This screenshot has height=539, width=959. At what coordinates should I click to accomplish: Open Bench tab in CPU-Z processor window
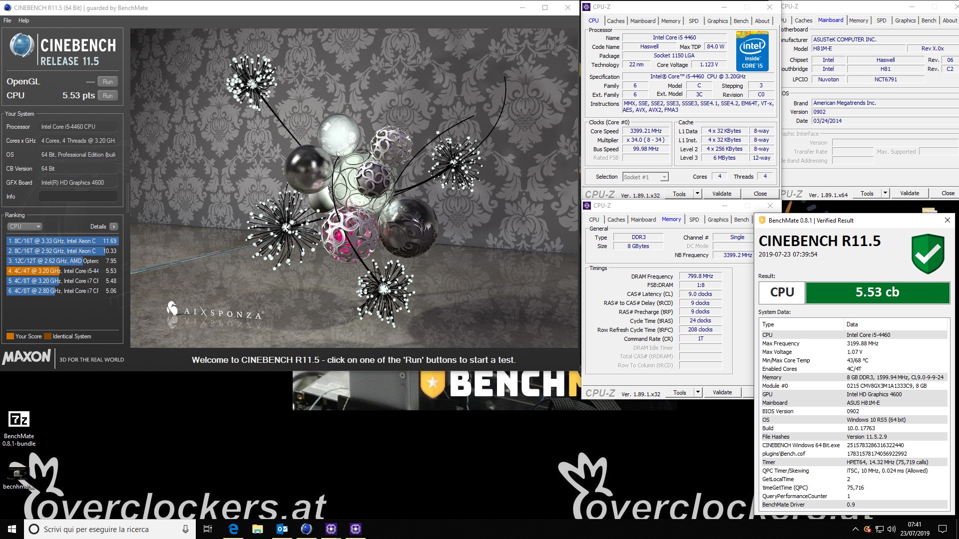(x=741, y=21)
